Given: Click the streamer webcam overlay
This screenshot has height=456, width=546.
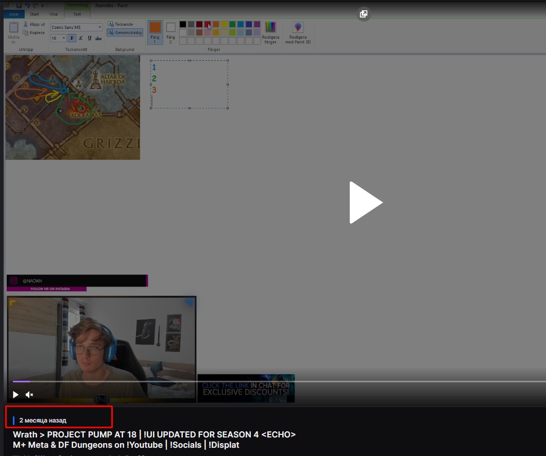Looking at the screenshot, I should click(101, 349).
